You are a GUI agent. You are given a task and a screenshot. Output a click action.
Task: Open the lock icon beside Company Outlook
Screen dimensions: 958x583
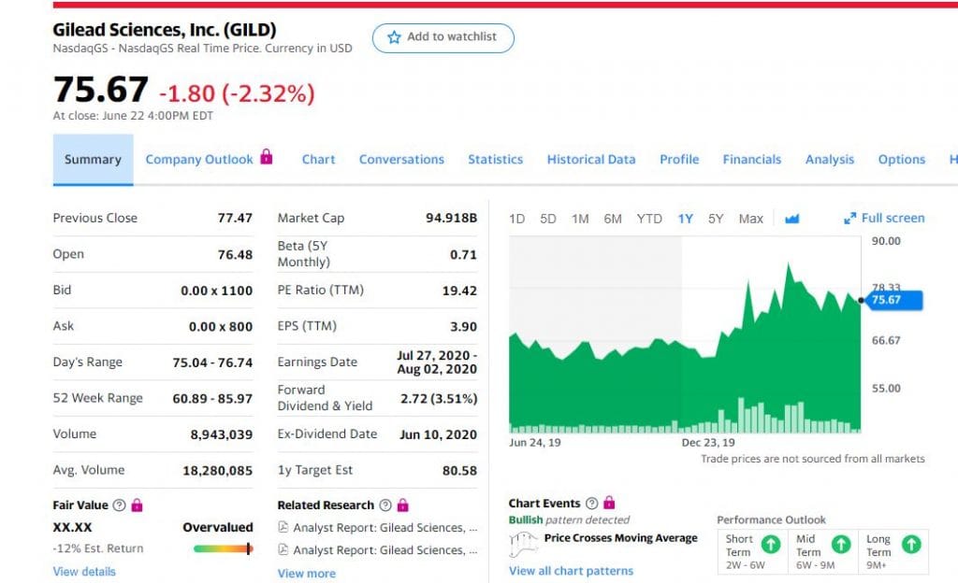point(267,157)
